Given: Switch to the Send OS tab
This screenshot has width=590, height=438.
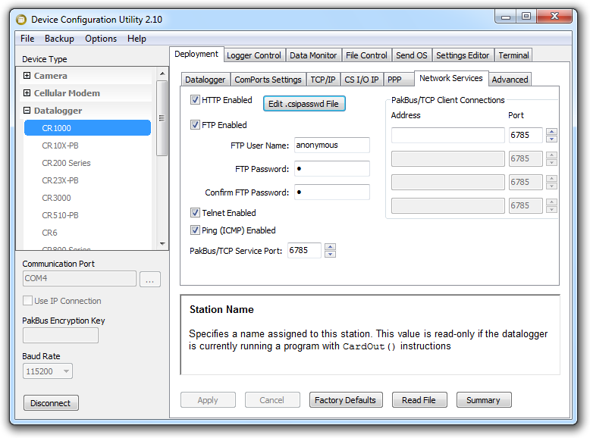Looking at the screenshot, I should click(412, 55).
